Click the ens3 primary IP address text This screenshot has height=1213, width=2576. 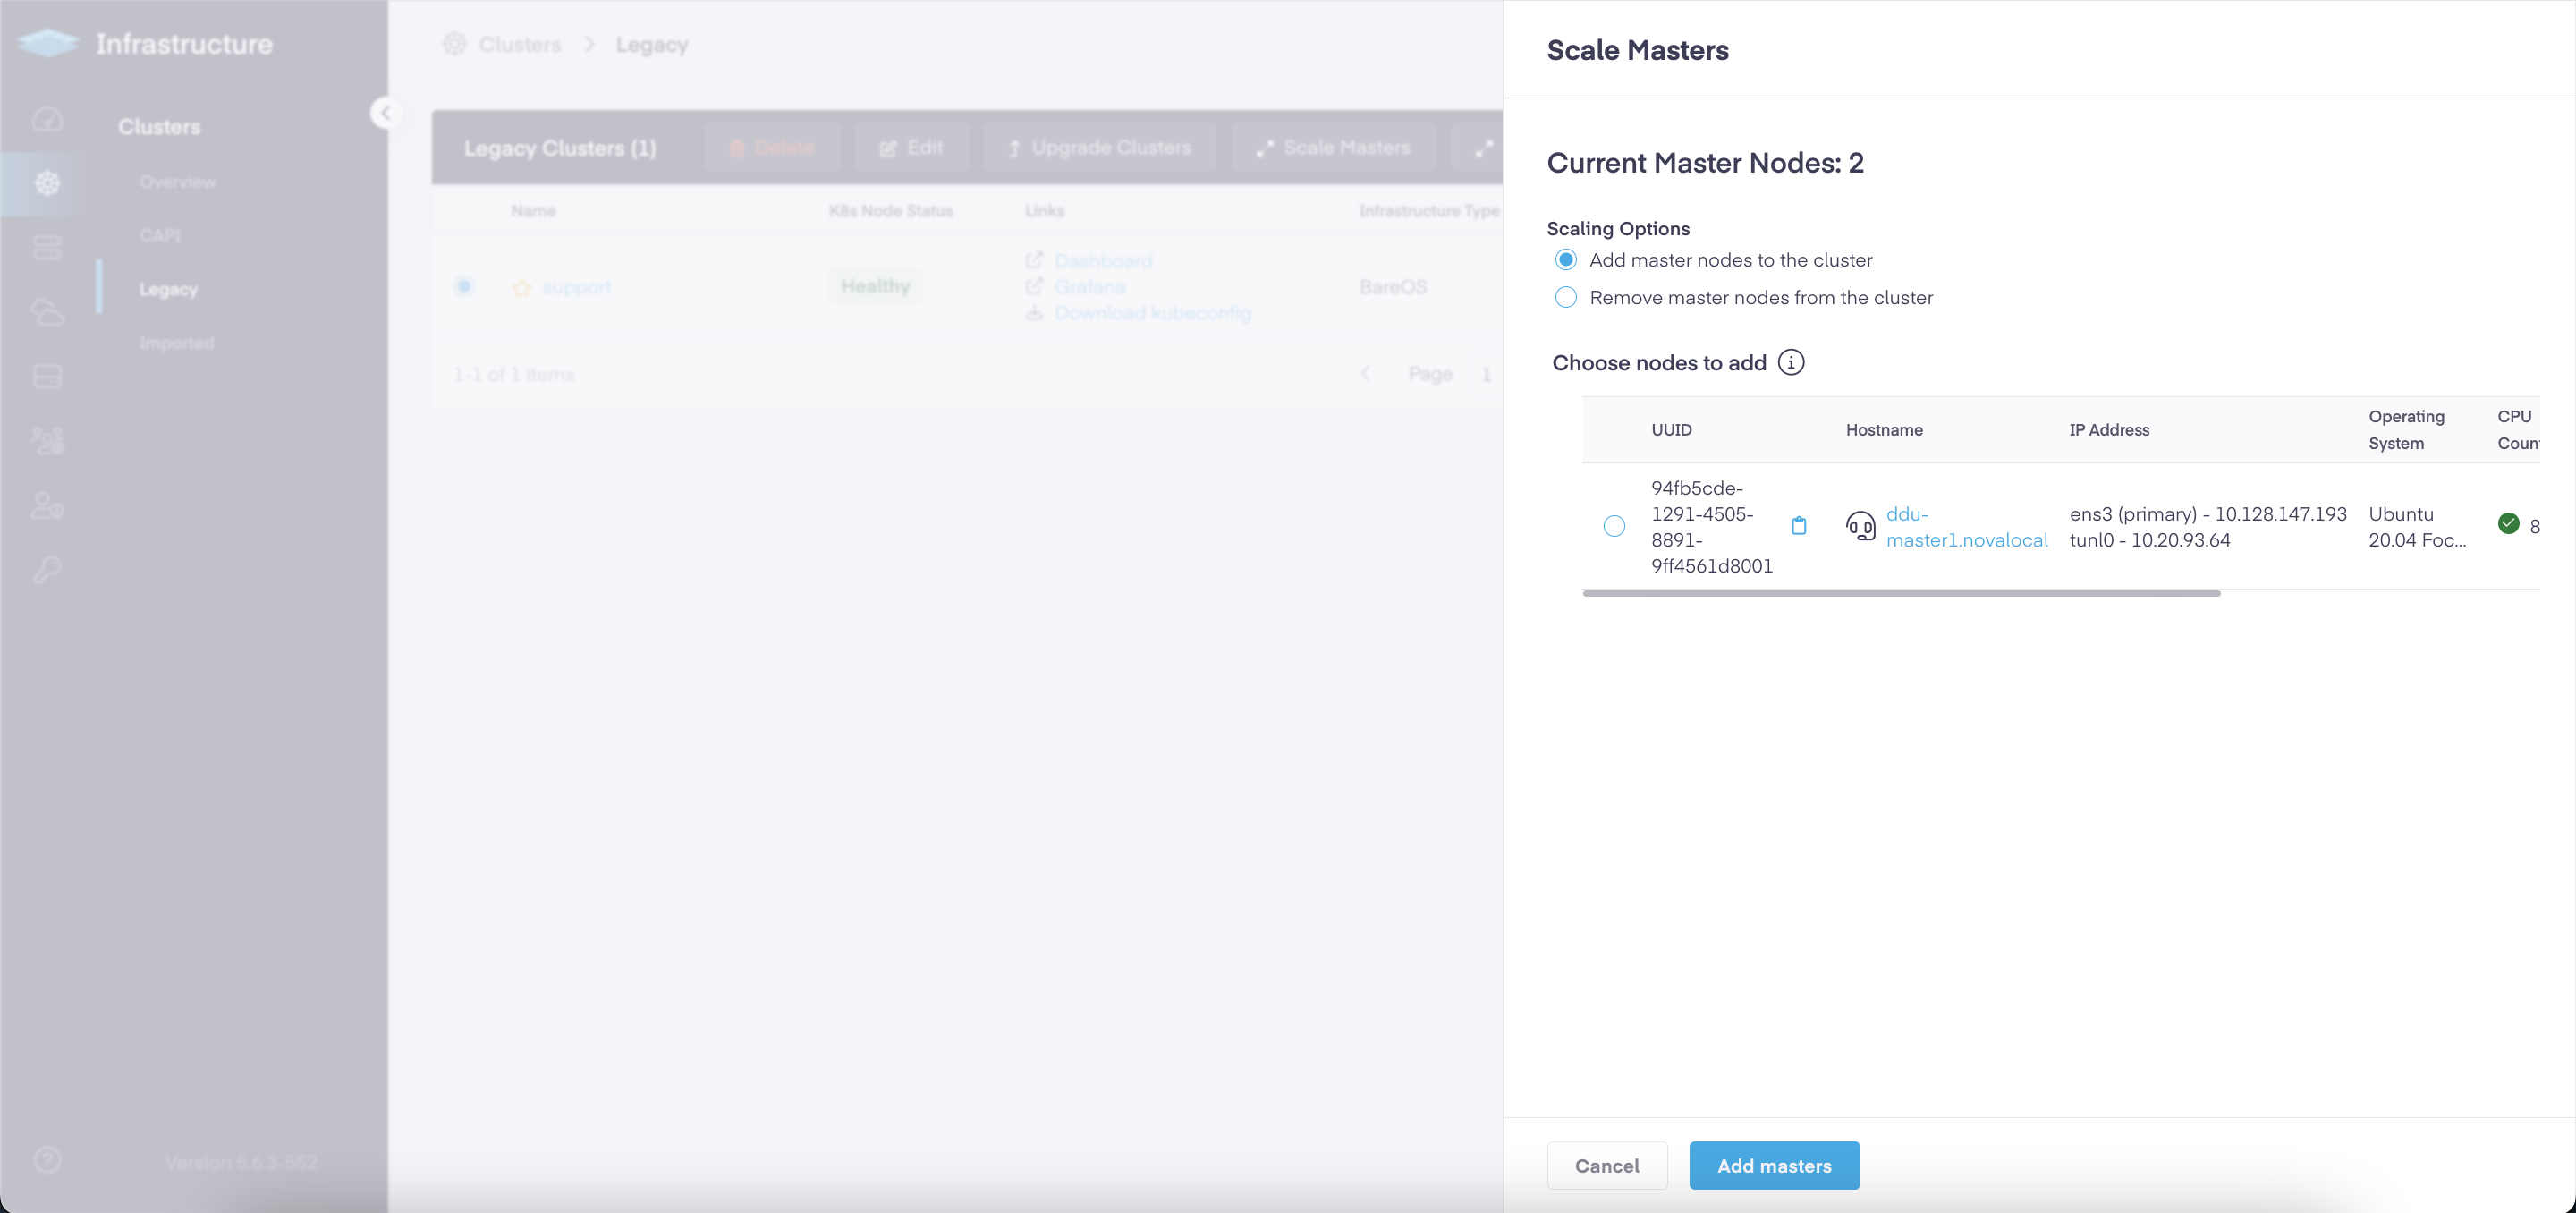coord(2208,514)
